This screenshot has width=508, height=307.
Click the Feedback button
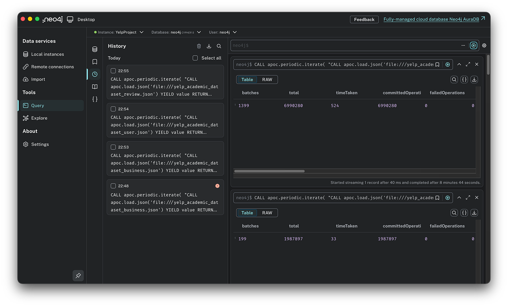(x=364, y=19)
